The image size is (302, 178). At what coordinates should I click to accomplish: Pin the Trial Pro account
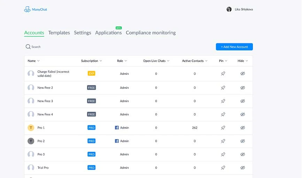point(223,168)
